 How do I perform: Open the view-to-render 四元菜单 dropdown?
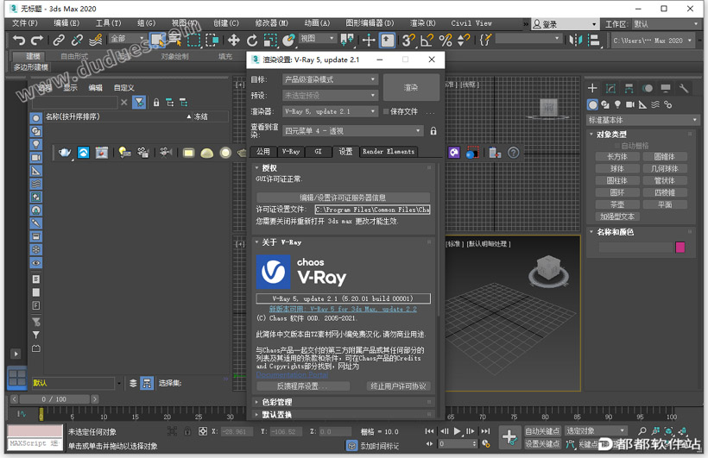tap(353, 131)
